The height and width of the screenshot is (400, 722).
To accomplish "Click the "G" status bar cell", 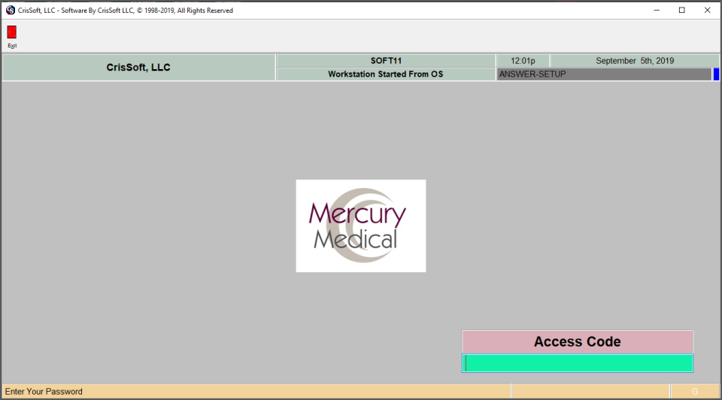I will pyautogui.click(x=695, y=391).
